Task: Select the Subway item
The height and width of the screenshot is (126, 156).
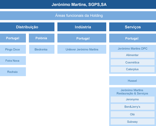Action: pos(132,122)
